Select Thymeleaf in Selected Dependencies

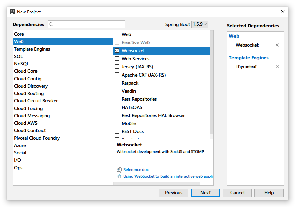click(x=246, y=67)
